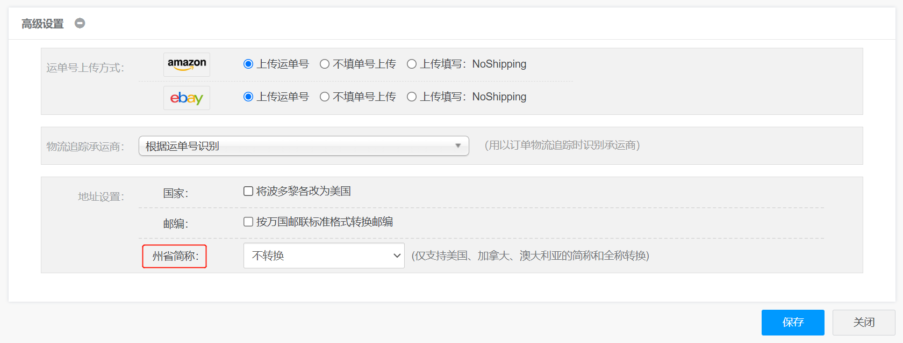
Task: Click the 高级设置 heading
Action: click(42, 24)
